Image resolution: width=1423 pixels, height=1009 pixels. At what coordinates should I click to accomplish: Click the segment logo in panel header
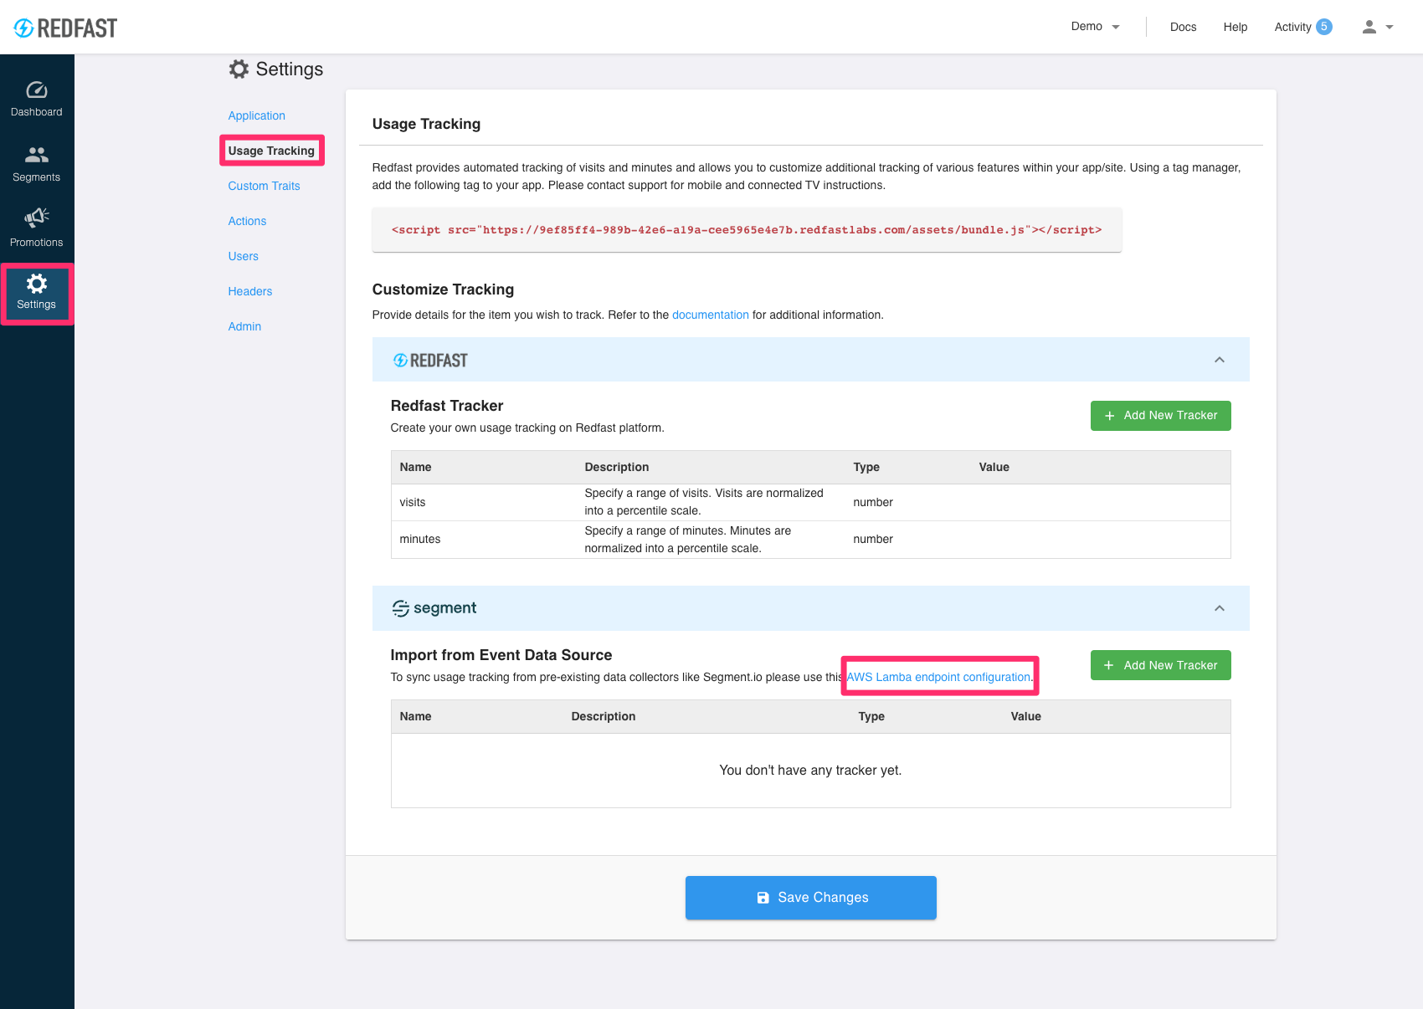pos(434,608)
